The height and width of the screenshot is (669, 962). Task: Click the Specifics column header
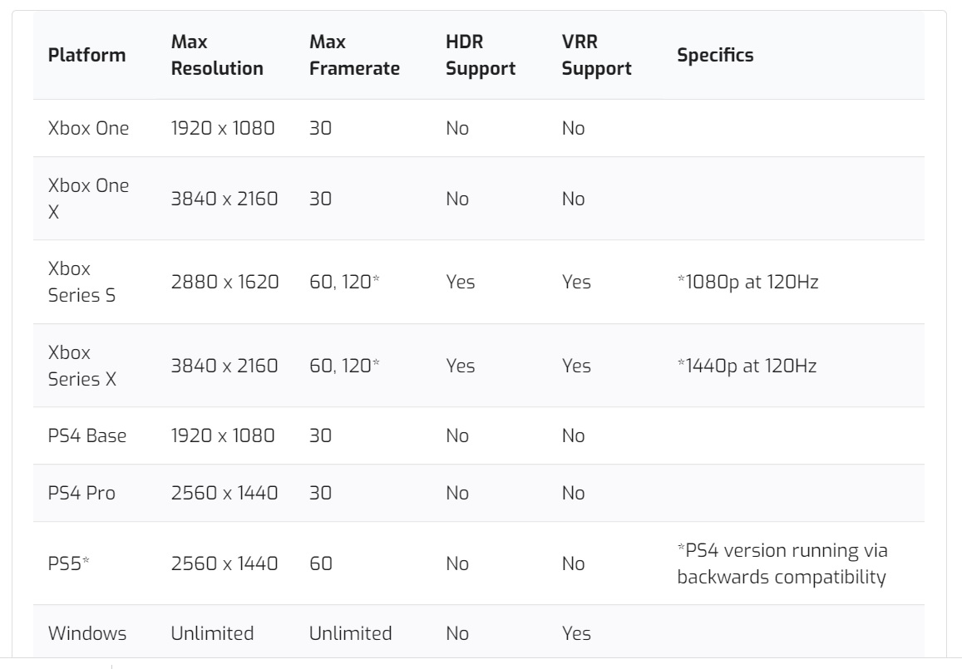(715, 55)
